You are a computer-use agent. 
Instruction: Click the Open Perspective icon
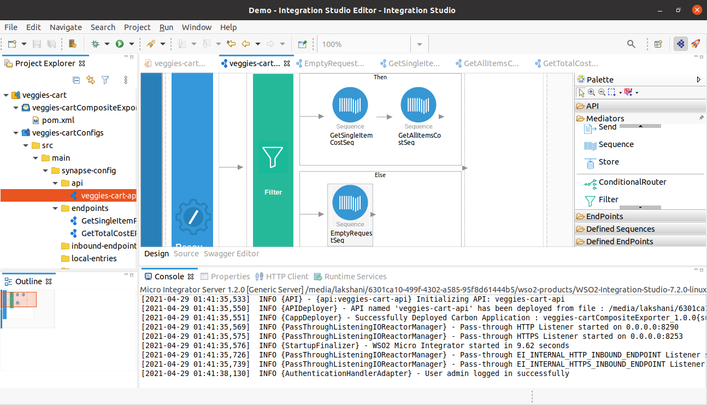pyautogui.click(x=658, y=44)
